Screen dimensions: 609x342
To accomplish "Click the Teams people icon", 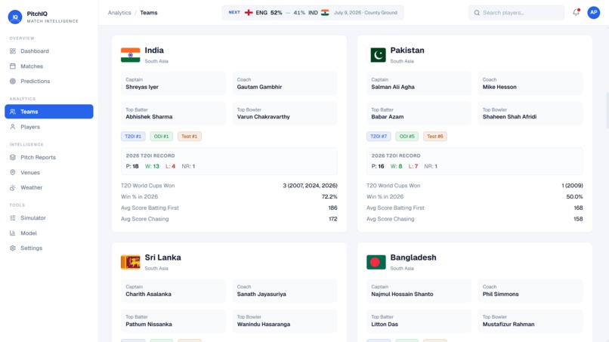I will (13, 112).
